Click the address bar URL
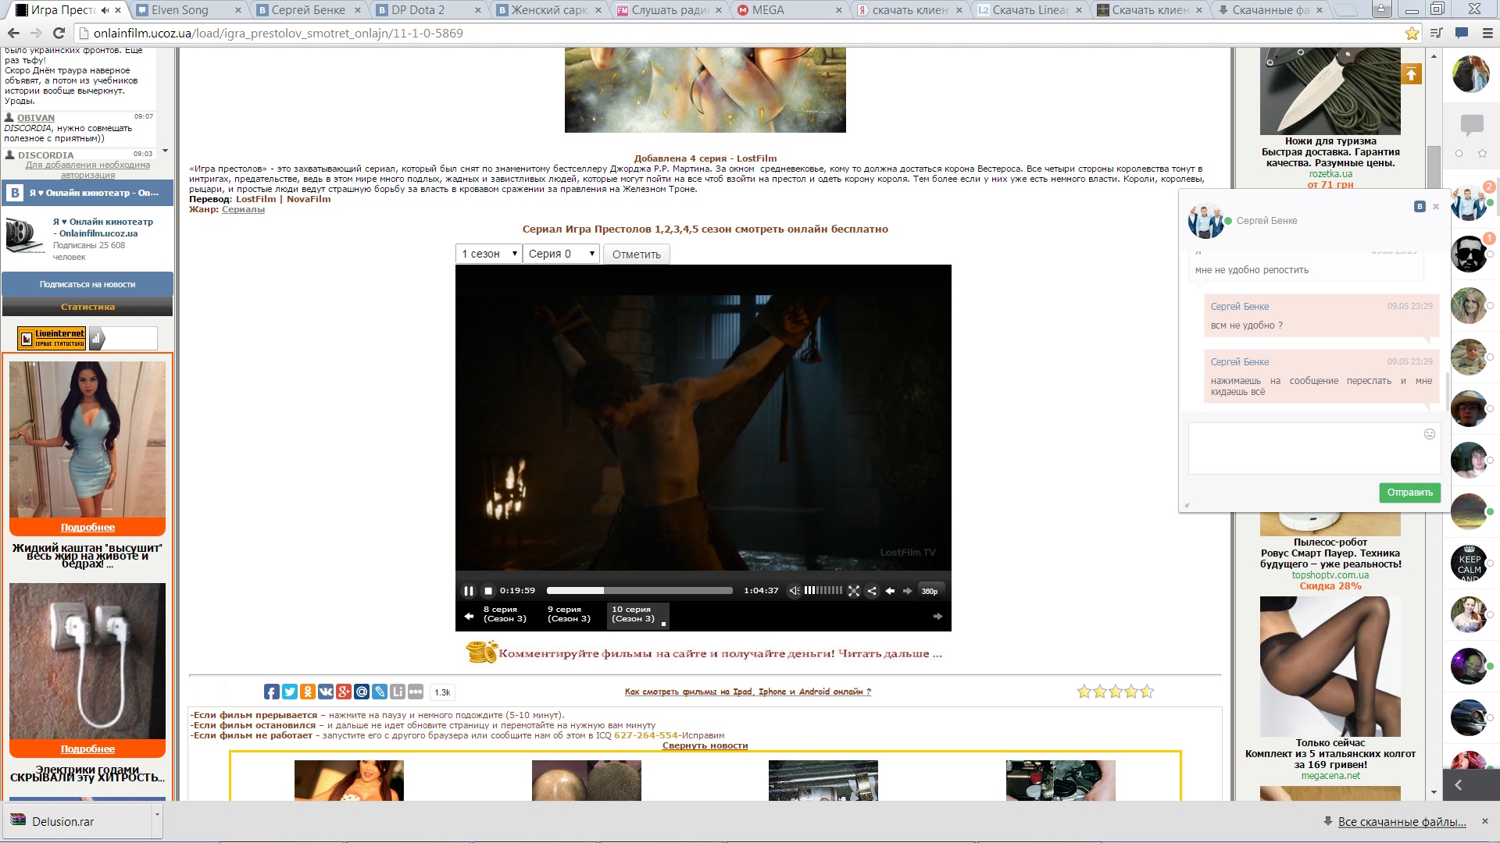 (x=278, y=33)
